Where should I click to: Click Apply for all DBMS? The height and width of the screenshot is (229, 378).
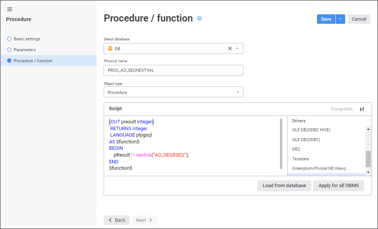[x=338, y=186]
